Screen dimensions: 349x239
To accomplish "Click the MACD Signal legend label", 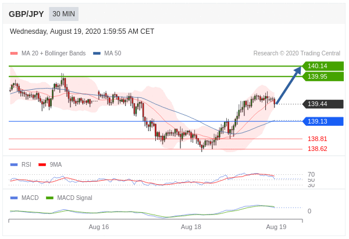I will (x=74, y=198).
